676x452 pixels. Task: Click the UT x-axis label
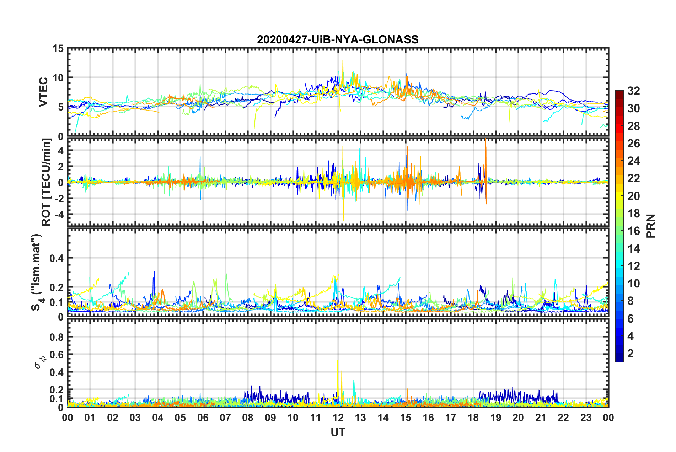tap(338, 432)
